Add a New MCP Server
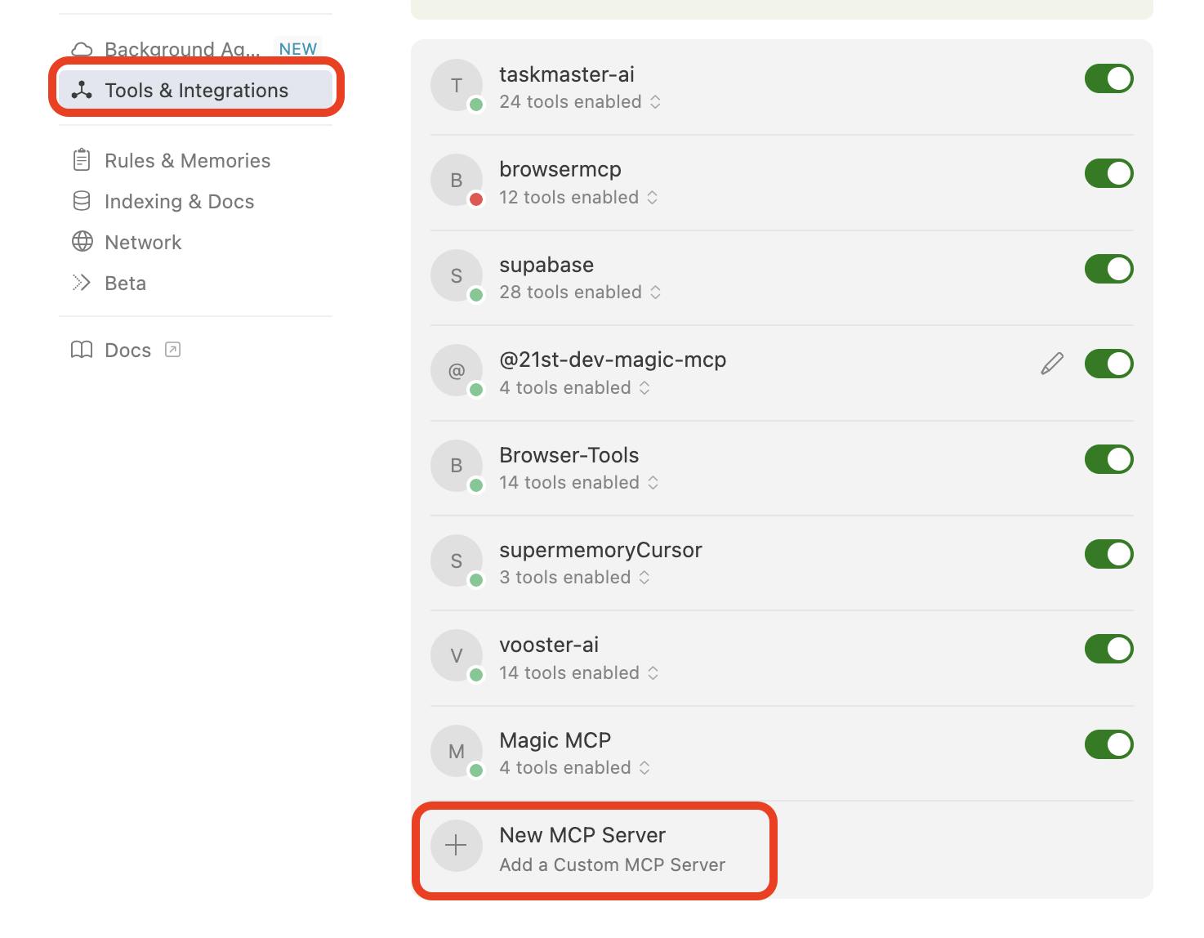Image resolution: width=1204 pixels, height=938 pixels. 594,850
